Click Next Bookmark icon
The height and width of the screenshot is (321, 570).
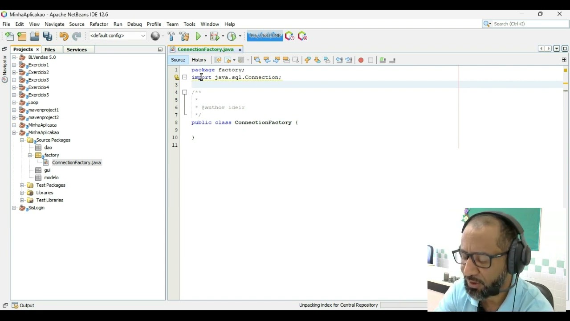[317, 60]
